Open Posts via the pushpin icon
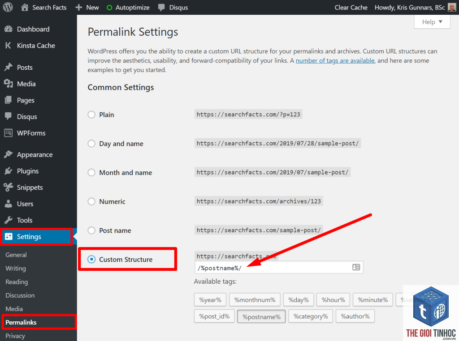 click(9, 67)
